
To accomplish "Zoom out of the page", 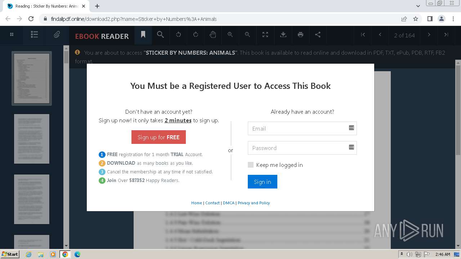I will click(x=247, y=35).
